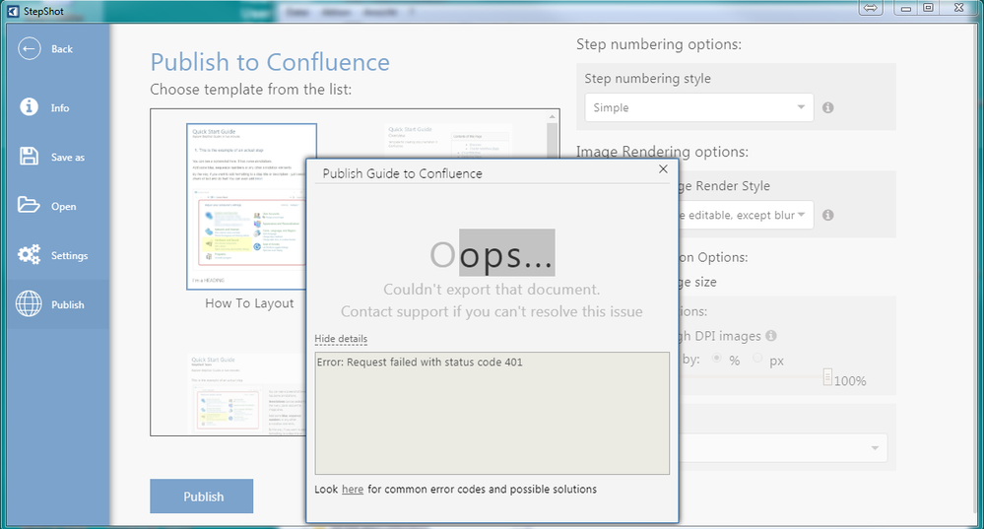
Task: Click in the error details text box
Action: pyautogui.click(x=492, y=413)
